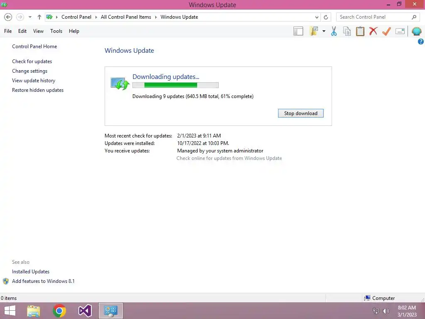This screenshot has height=319, width=425.
Task: Click shield icon beside Add features link
Action: 6,281
